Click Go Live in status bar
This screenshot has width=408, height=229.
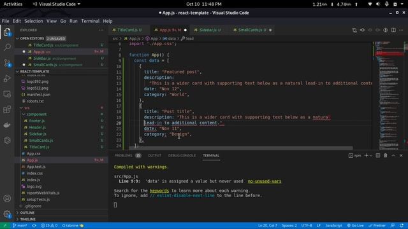[355, 226]
